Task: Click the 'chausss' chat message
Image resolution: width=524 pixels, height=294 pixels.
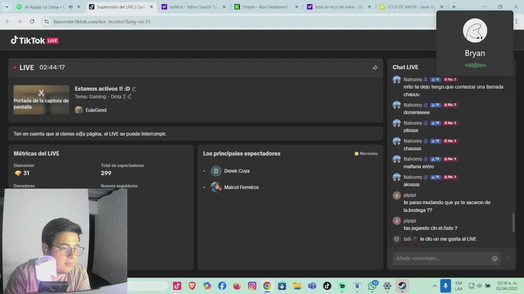Action: (x=412, y=149)
